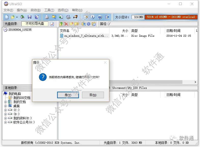This screenshot has height=147, width=200.
Task: Click the Save floppy disk icon
Action: (x=30, y=17)
